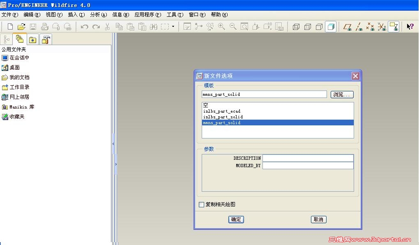Select 我的文档 folder entry
Viewport: 419px width, 245px height.
[16, 77]
